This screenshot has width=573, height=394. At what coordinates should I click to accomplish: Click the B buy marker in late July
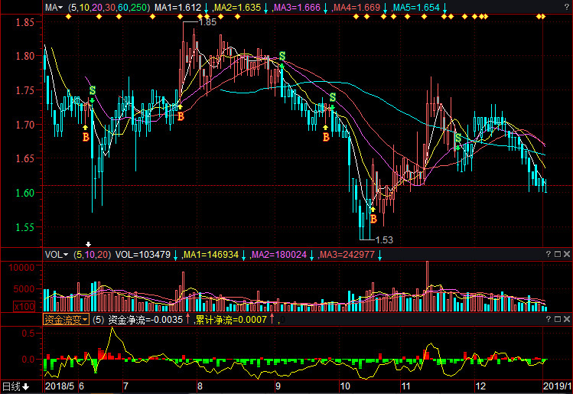[x=181, y=116]
